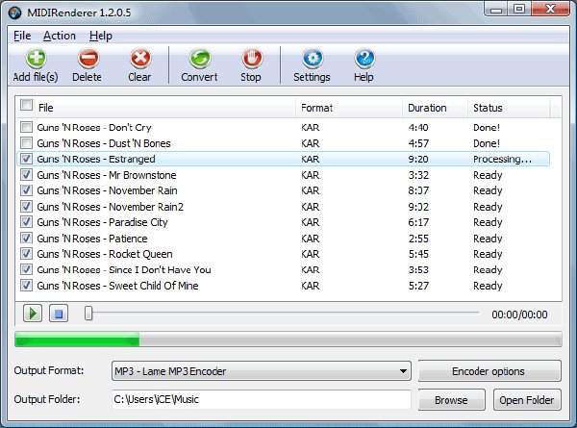This screenshot has height=428, width=577.
Task: Click the Output Folder path field
Action: coord(262,399)
